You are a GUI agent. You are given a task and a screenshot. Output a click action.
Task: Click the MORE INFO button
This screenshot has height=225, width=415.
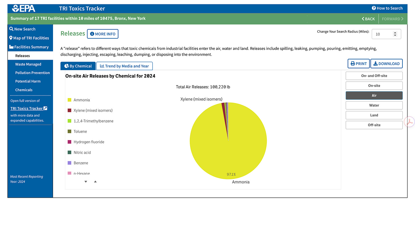click(103, 34)
